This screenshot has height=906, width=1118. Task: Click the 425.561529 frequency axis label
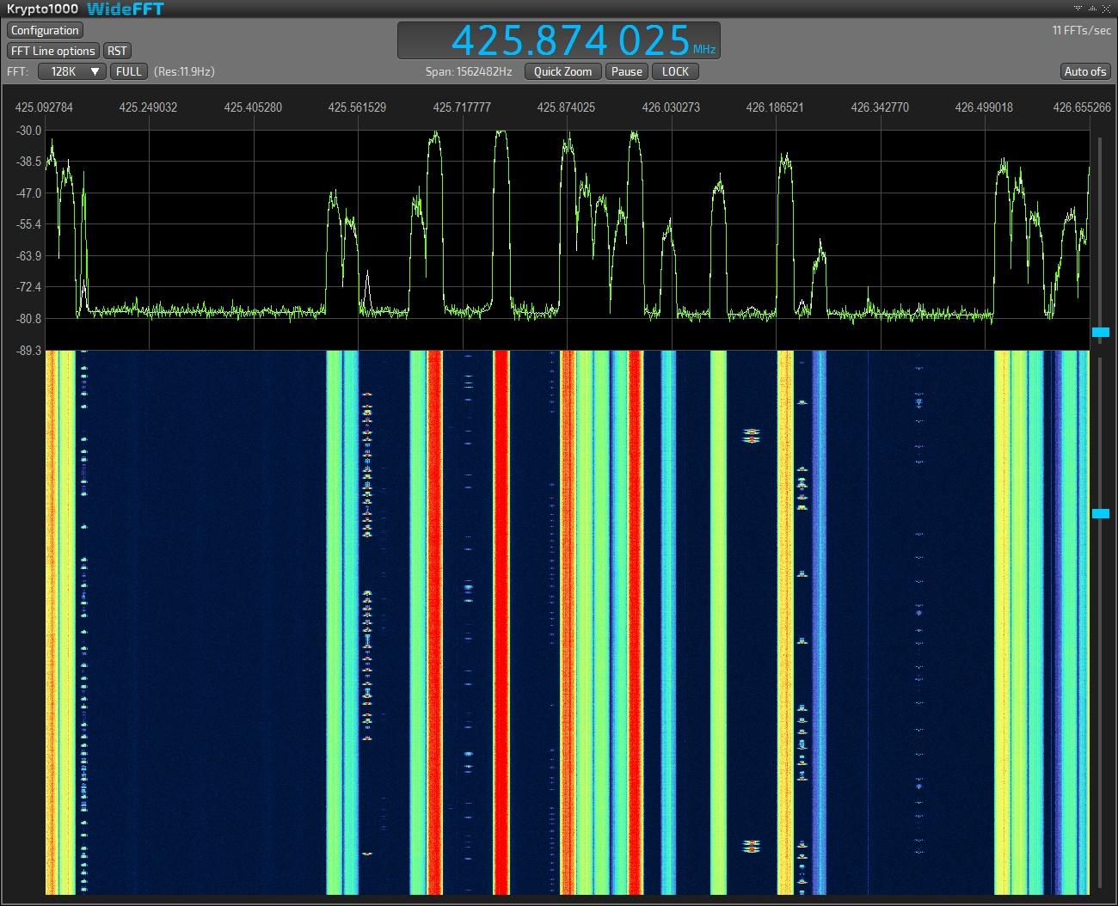click(357, 107)
